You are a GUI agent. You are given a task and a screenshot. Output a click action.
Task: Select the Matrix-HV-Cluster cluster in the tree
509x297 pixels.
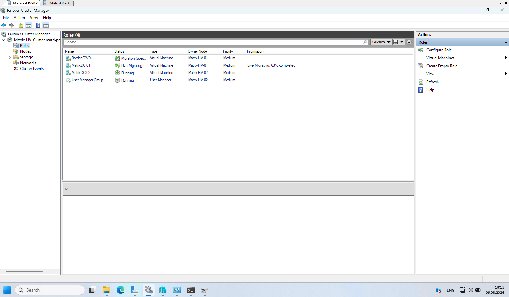click(x=37, y=40)
